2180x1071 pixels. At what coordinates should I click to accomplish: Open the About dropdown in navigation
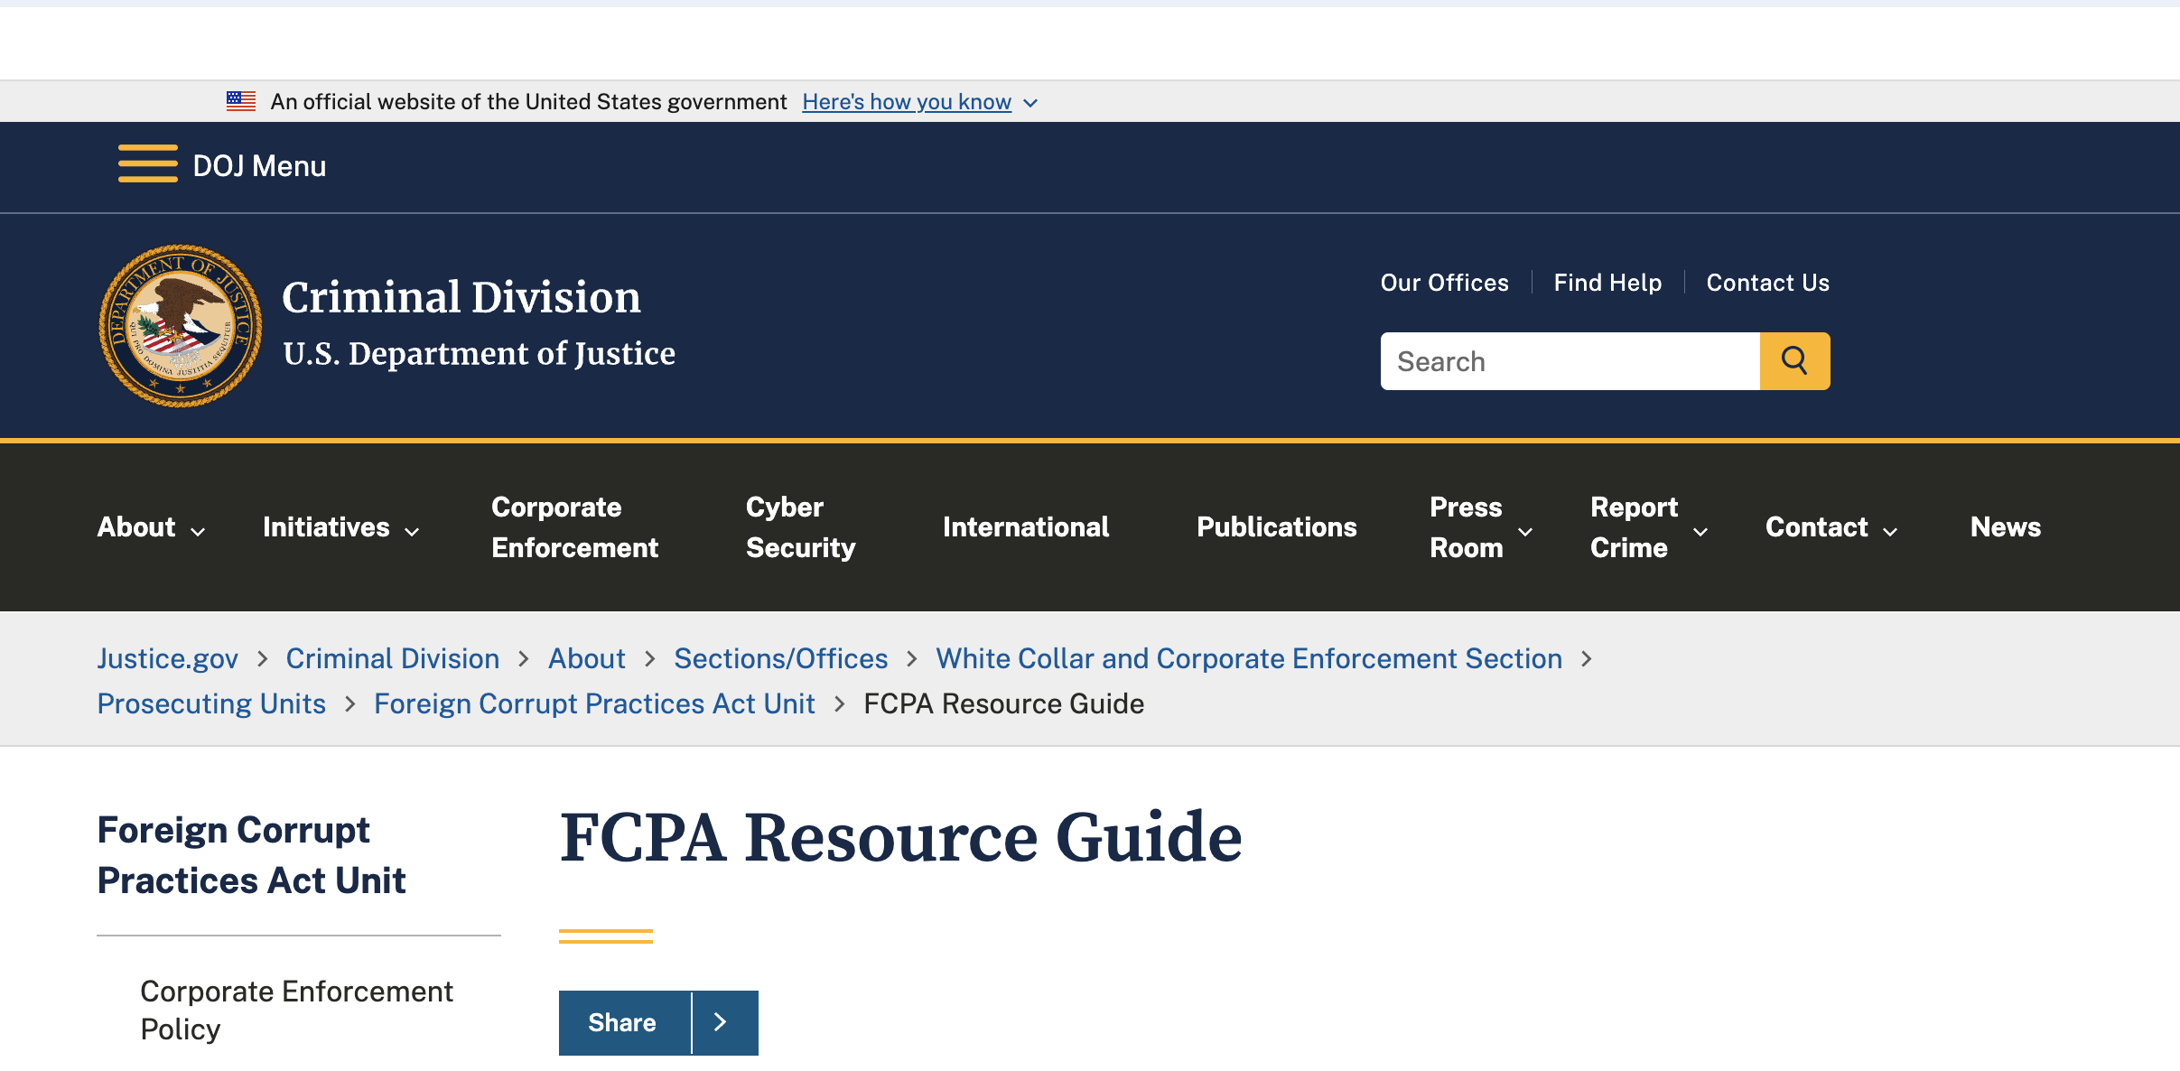click(x=151, y=527)
